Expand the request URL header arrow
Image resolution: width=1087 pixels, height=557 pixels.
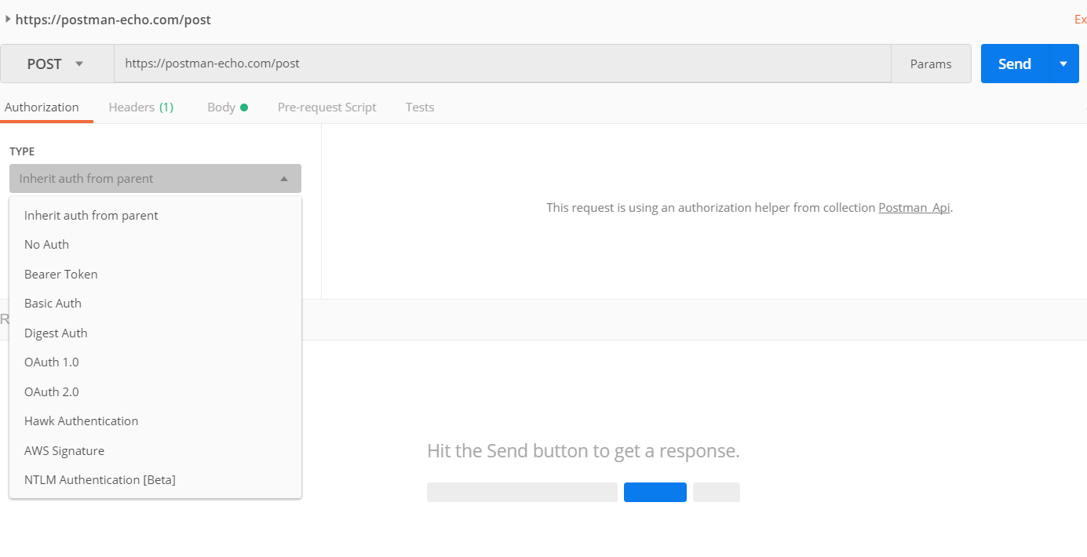click(x=8, y=20)
